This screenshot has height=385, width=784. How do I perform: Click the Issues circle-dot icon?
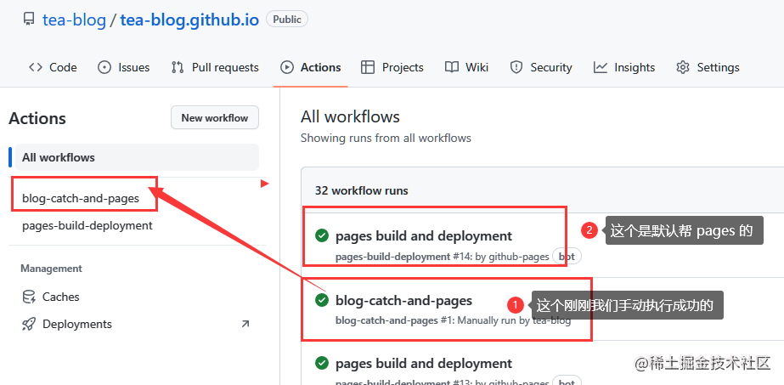pyautogui.click(x=104, y=67)
